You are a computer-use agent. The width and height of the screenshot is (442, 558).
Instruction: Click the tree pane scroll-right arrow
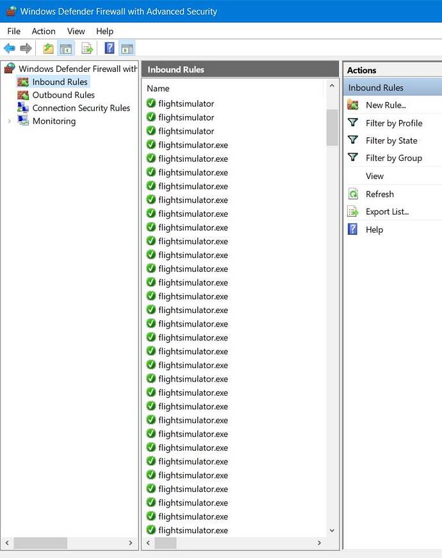click(131, 543)
